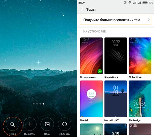Tap the Wi-Fi status icon

point(130,2)
